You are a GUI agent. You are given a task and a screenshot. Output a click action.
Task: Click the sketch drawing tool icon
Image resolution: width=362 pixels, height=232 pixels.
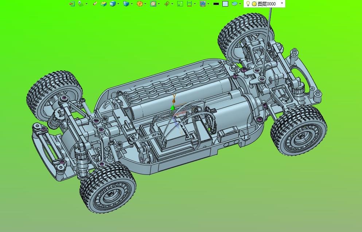point(81,4)
